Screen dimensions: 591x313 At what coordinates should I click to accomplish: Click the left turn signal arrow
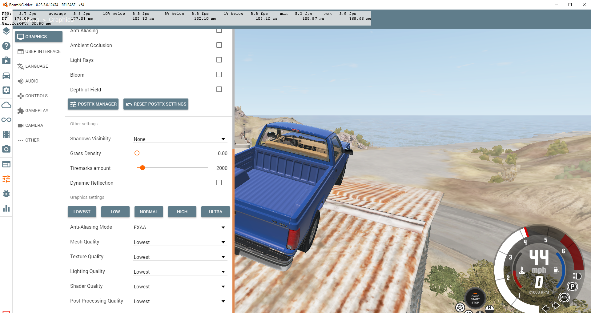(x=545, y=308)
